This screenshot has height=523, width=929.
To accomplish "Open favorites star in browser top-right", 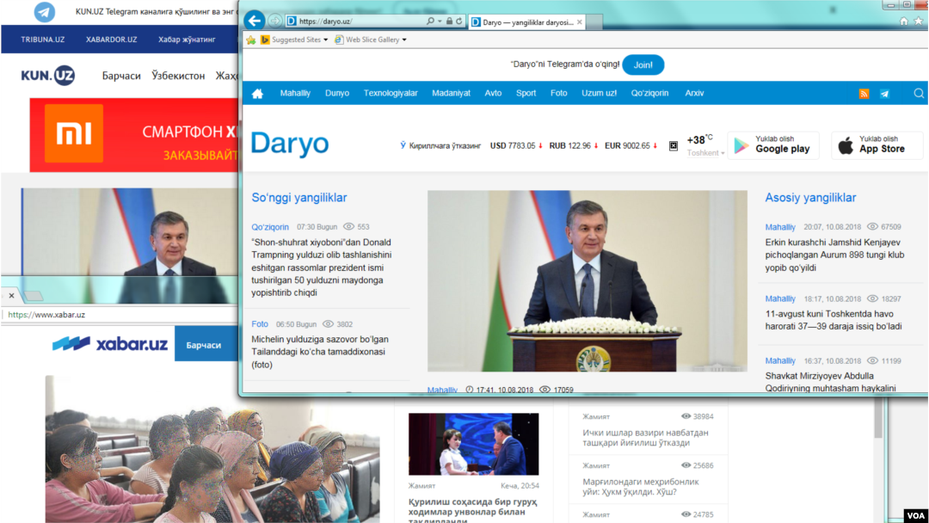I will [x=919, y=22].
